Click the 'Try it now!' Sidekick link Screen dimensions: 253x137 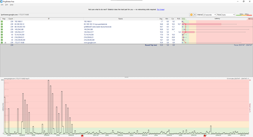[161, 10]
